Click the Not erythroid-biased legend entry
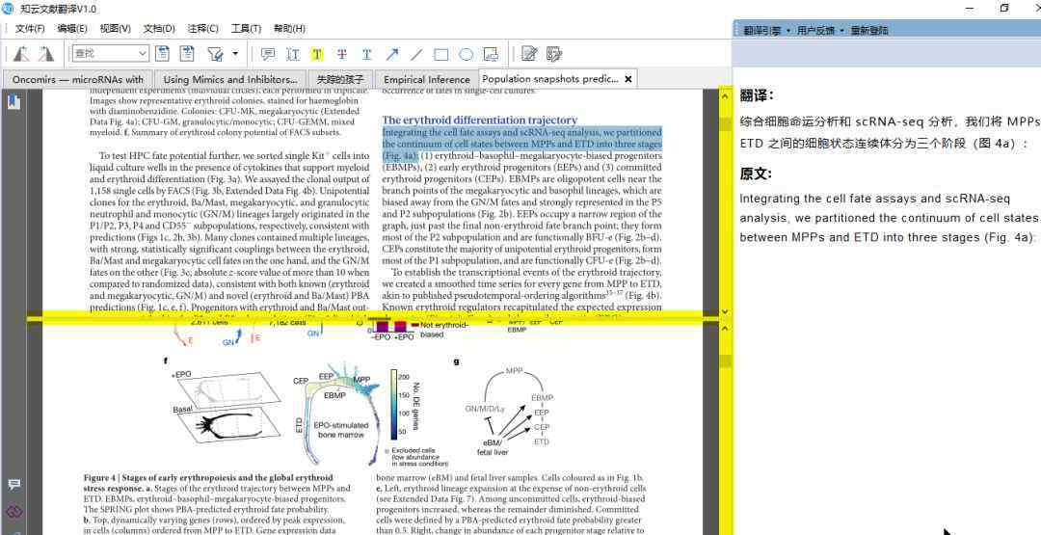This screenshot has width=1041, height=535. [439, 330]
